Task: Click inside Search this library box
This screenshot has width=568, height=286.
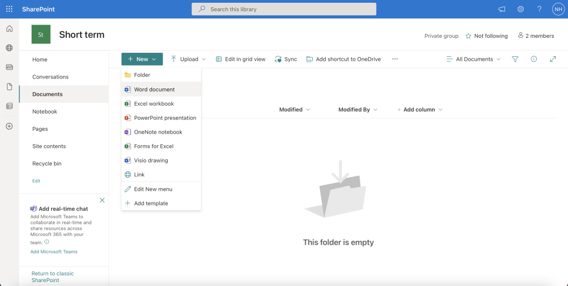Action: (284, 9)
